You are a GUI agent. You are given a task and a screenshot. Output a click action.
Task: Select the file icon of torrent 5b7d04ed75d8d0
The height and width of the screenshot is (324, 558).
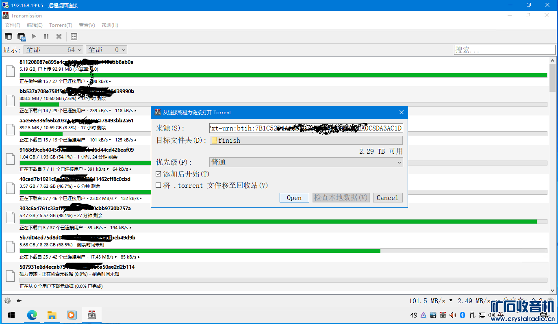(11, 247)
